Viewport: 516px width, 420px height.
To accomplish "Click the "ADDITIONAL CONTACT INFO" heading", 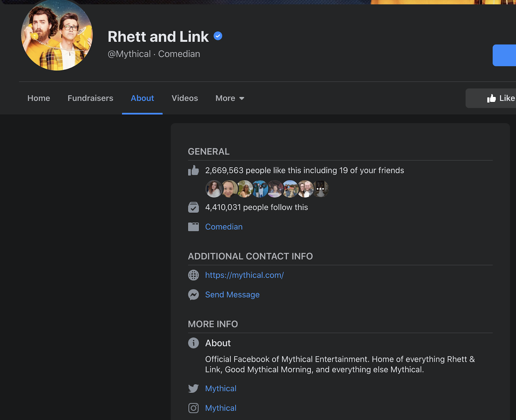I will (250, 256).
